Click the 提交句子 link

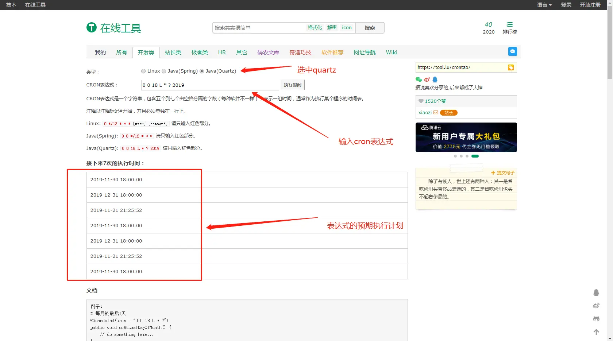pyautogui.click(x=505, y=173)
